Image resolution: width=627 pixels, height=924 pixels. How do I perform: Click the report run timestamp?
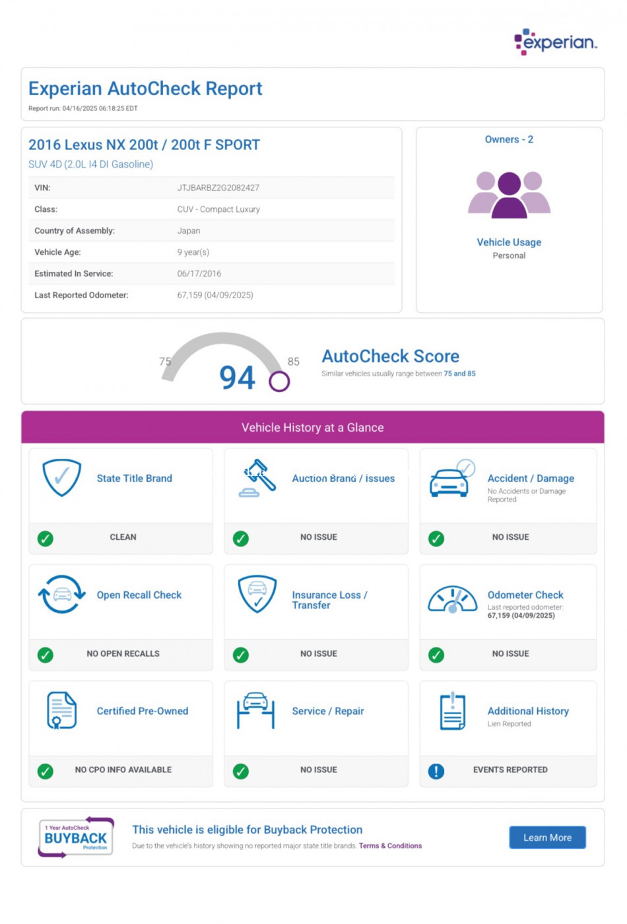click(x=83, y=108)
